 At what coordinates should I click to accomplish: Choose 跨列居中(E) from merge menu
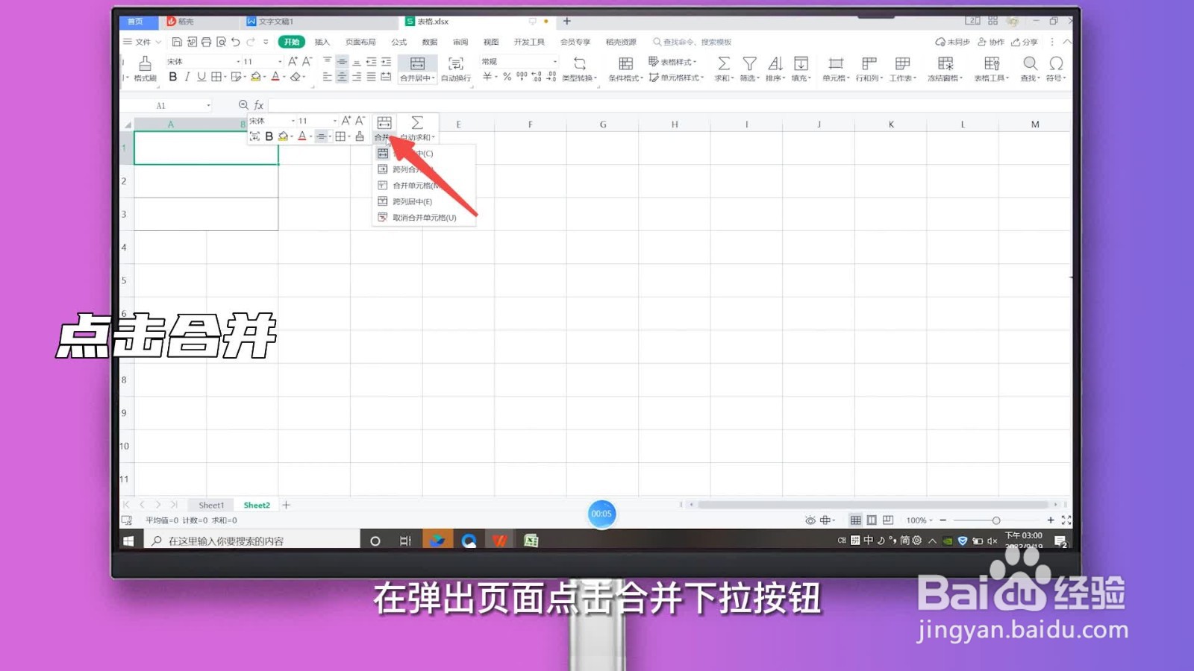[x=424, y=201]
